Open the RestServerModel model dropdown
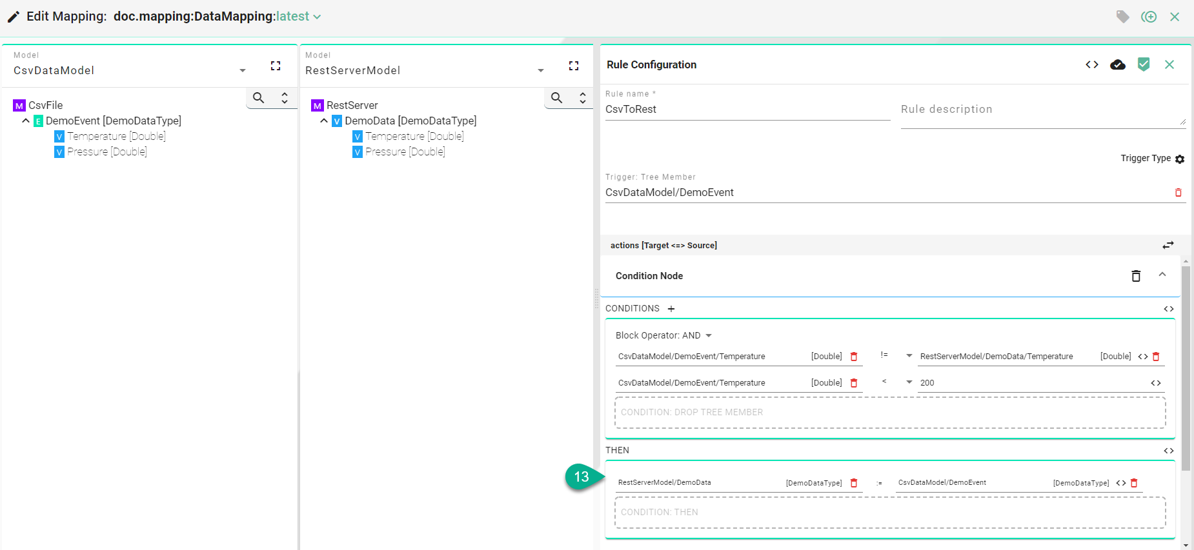Viewport: 1194px width, 550px height. point(541,70)
